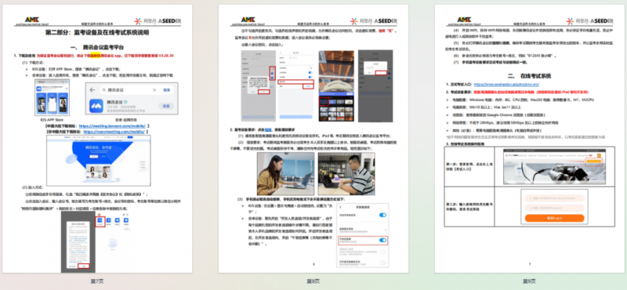
Task: Click the 安装 install button
Action: click(x=166, y=106)
